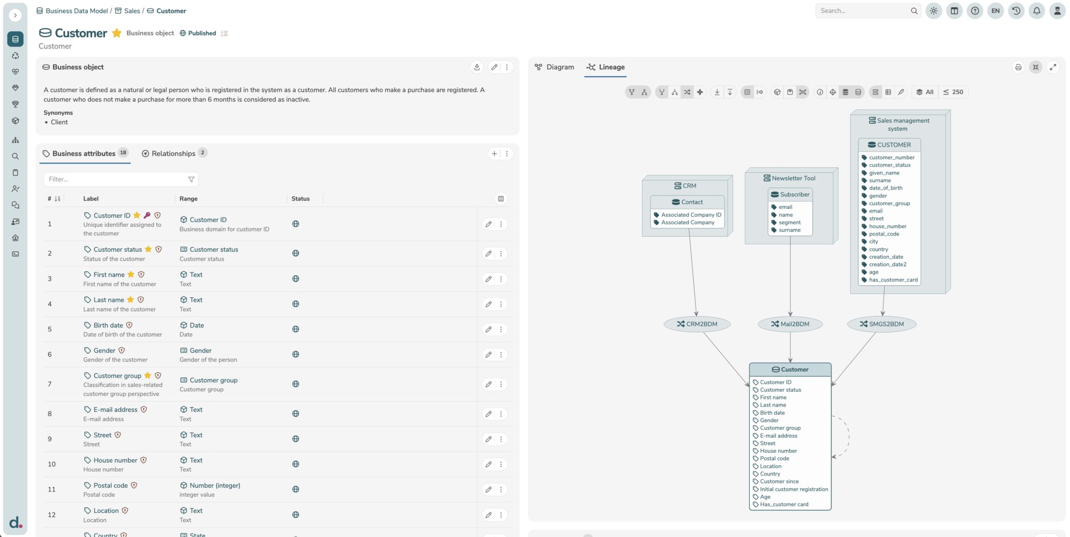This screenshot has width=1070, height=537.
Task: Open the notifications bell
Action: pos(1037,11)
